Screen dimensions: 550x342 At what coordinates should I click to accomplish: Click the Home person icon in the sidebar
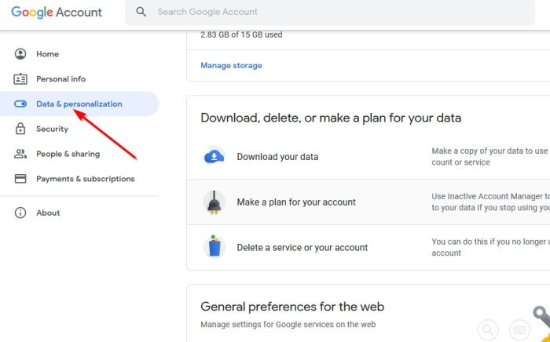click(x=20, y=54)
